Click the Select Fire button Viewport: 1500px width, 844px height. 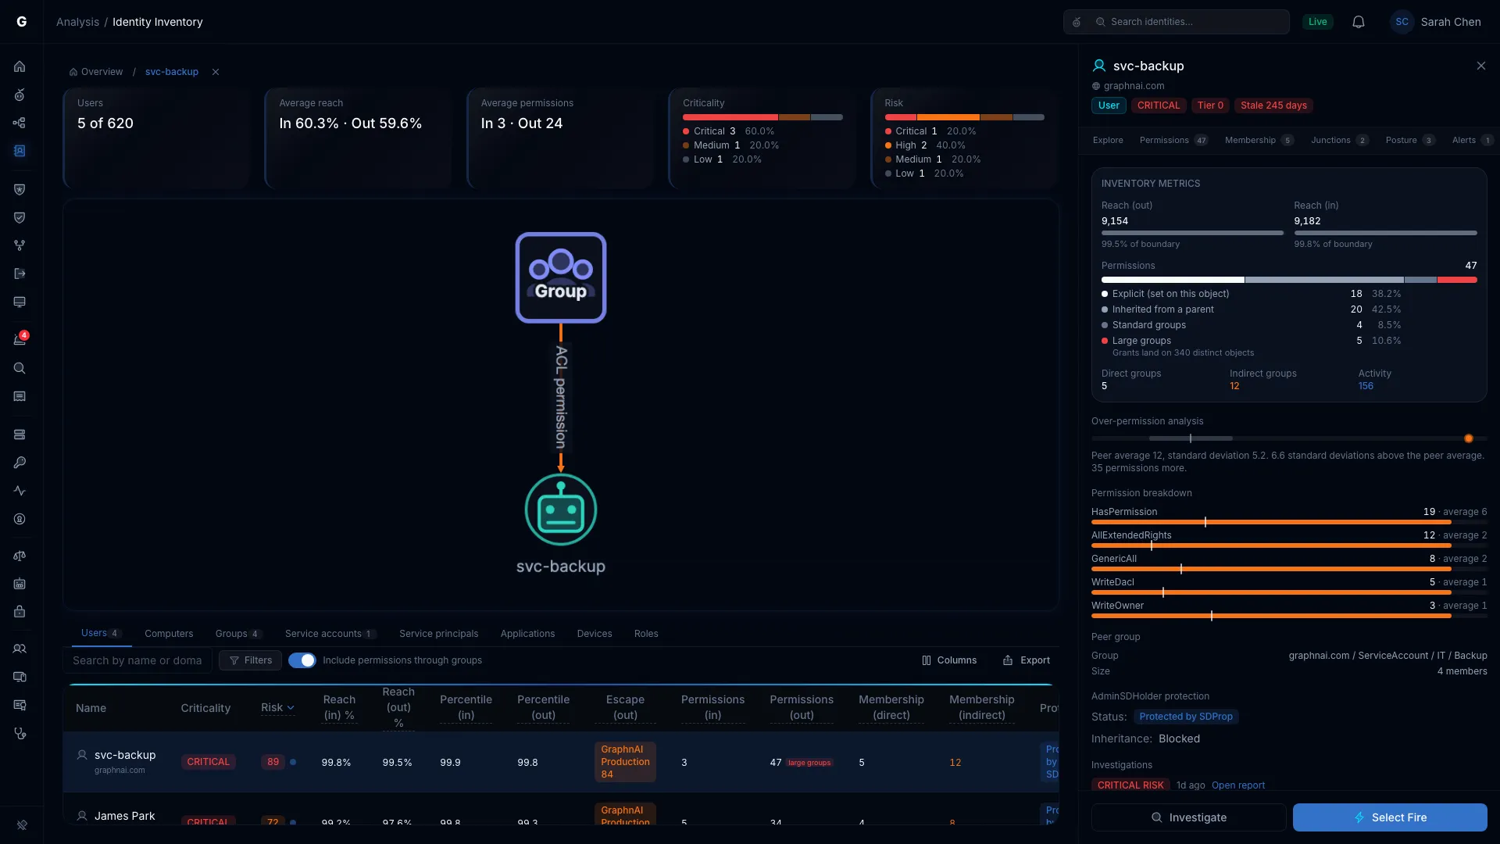point(1390,817)
